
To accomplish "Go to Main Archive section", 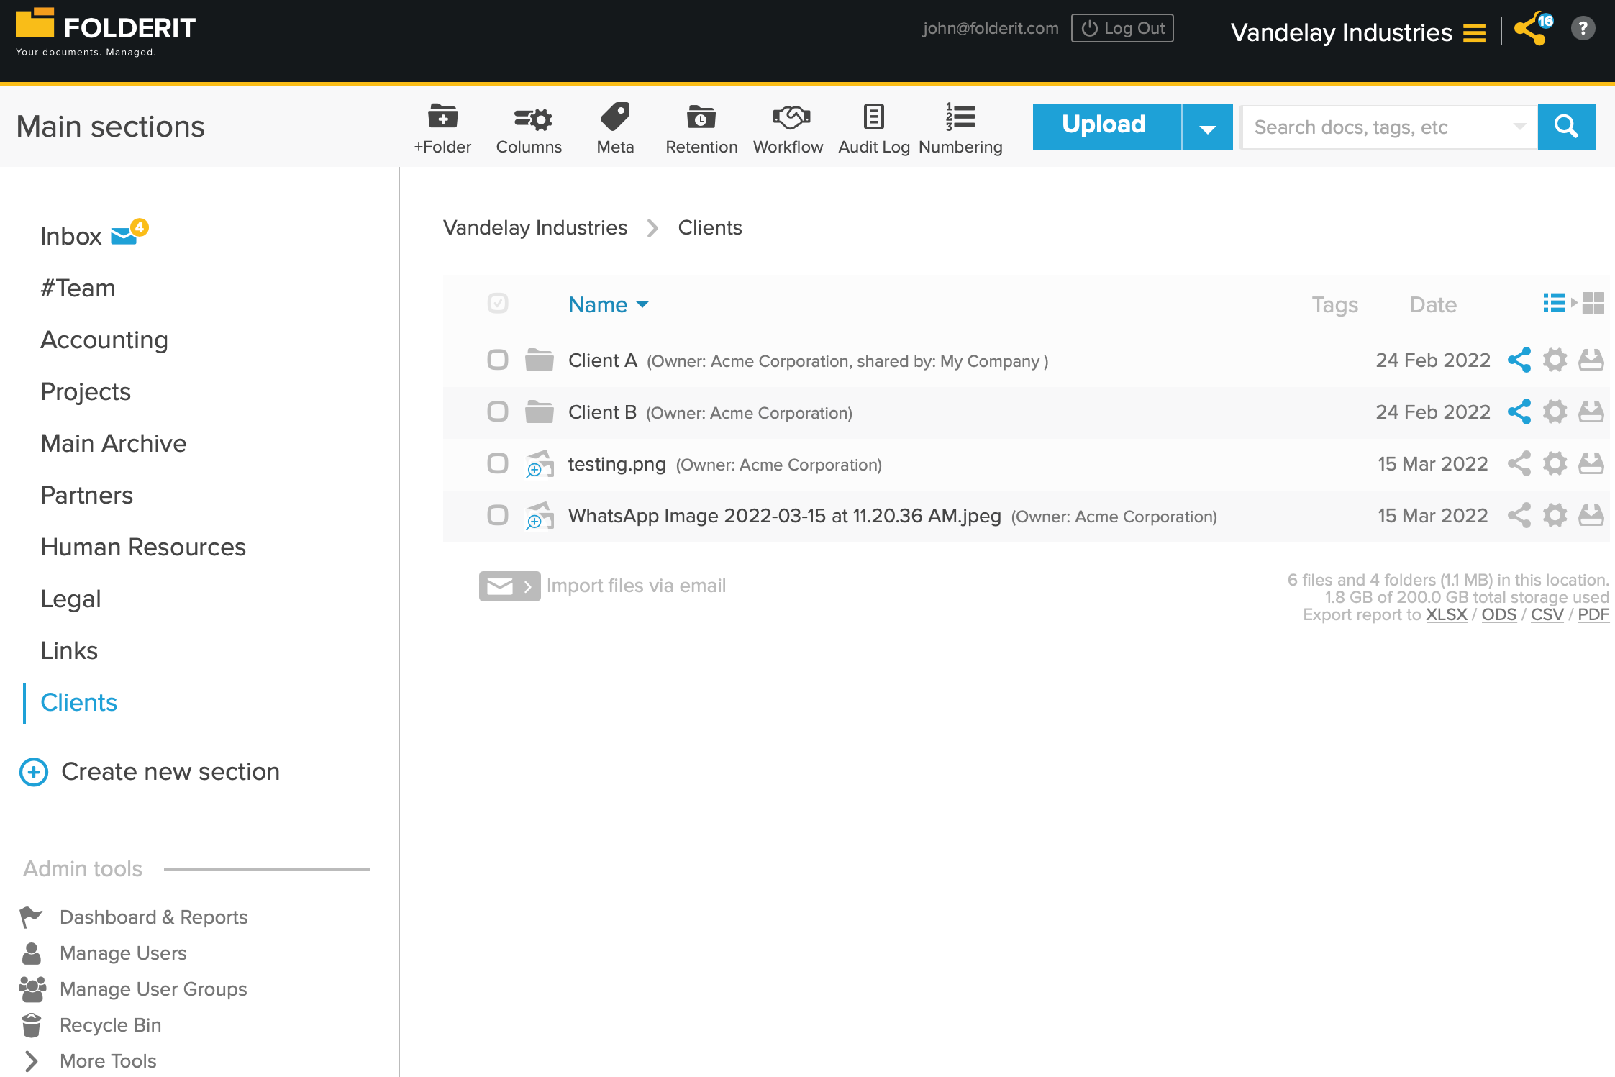I will click(114, 443).
